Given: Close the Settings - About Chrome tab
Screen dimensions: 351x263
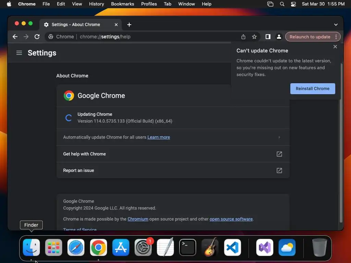Looking at the screenshot, I should tap(116, 25).
